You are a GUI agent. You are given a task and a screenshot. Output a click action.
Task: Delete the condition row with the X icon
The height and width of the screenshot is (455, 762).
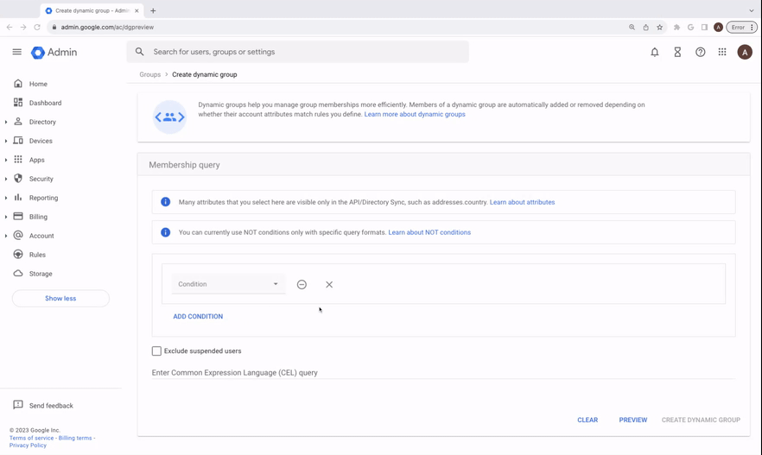[329, 285]
